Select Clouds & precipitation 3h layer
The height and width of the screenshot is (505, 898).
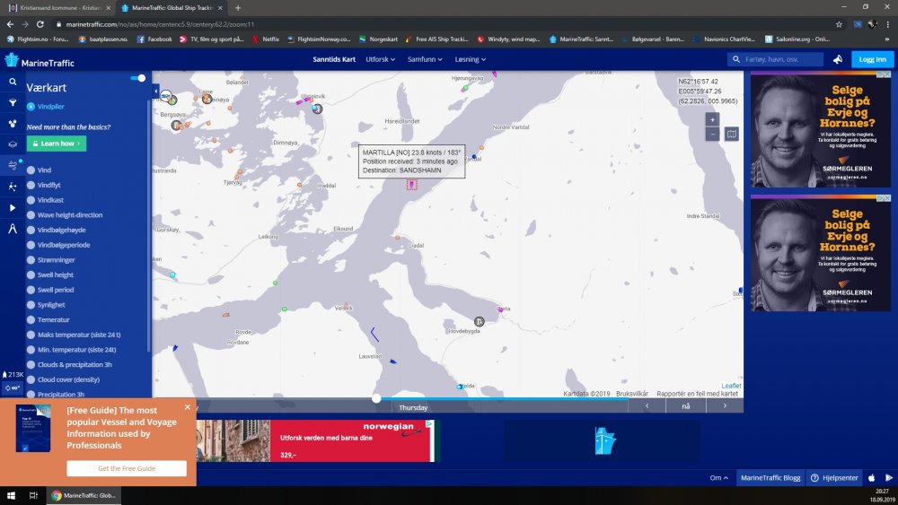click(x=69, y=364)
